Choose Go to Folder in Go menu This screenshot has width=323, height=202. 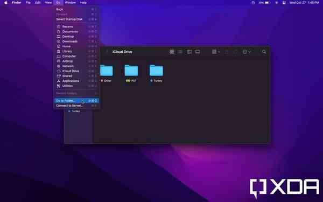76,101
